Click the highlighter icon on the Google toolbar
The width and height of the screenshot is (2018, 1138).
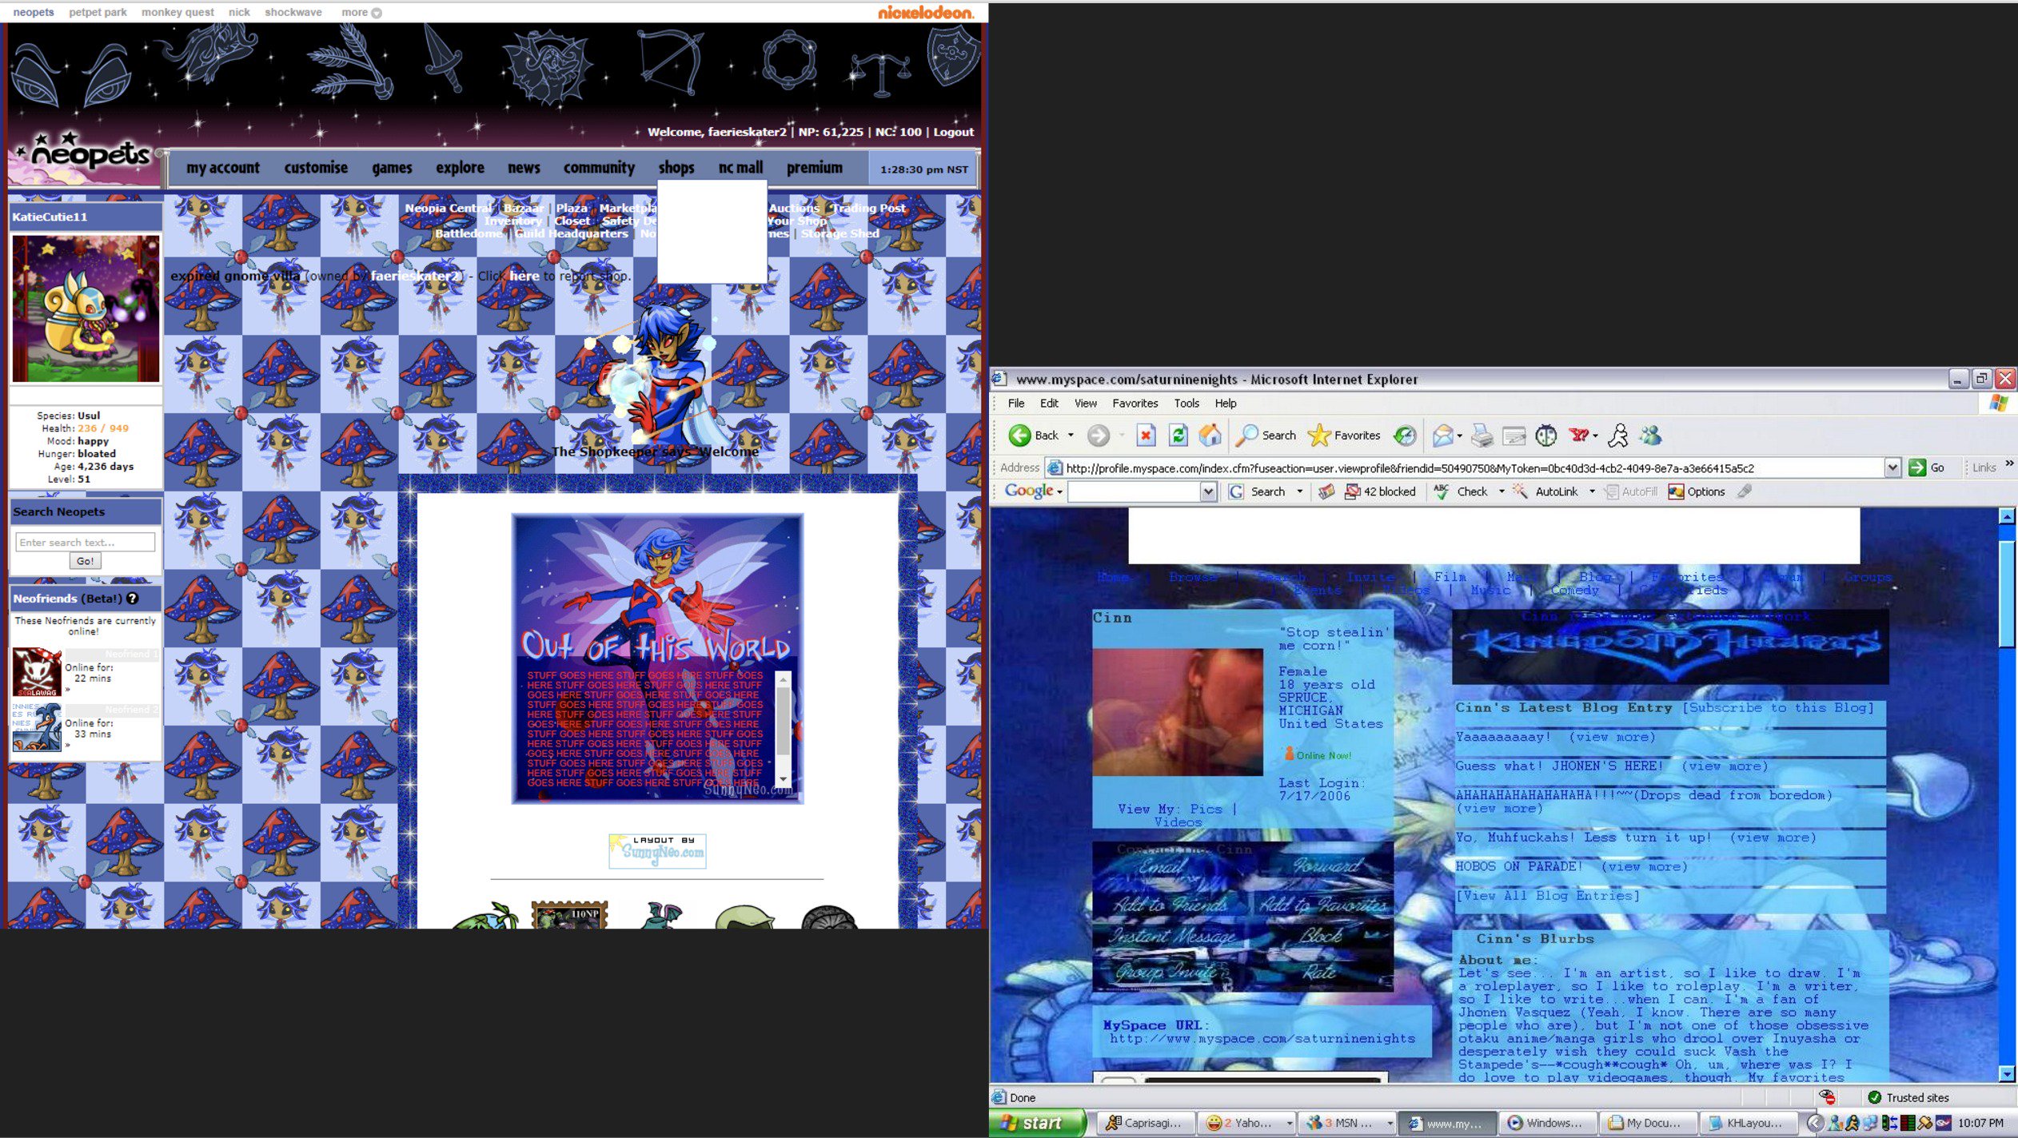[1745, 491]
